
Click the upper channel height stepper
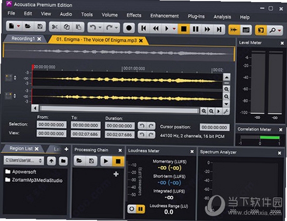15,78
